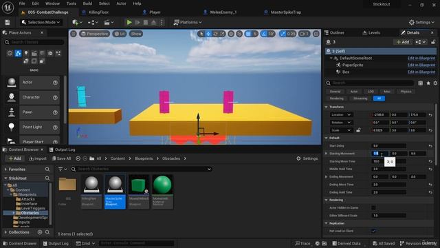Click Import in the Content Browser
This screenshot has height=248, width=440.
click(38, 158)
